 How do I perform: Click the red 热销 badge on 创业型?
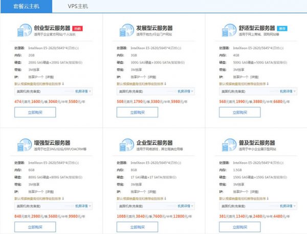click(x=77, y=29)
